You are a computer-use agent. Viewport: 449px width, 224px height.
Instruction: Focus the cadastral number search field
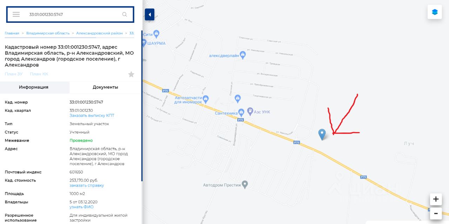pyautogui.click(x=73, y=14)
